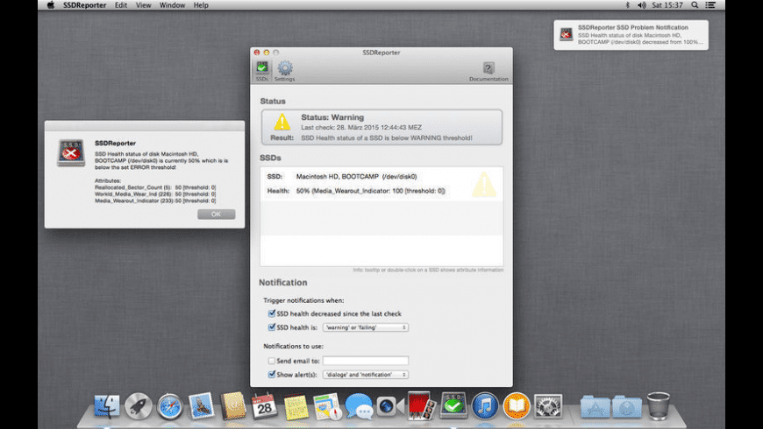Open Messages chat bubbles in Dock

[359, 406]
